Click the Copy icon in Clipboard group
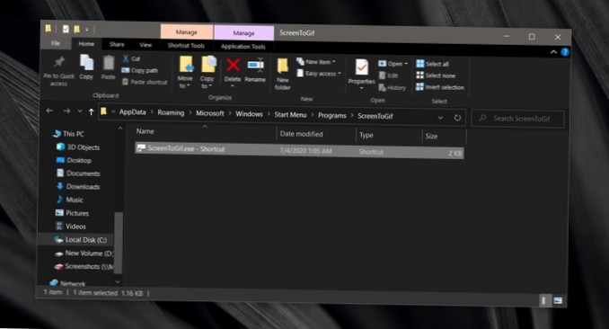The width and height of the screenshot is (609, 329). [x=86, y=63]
